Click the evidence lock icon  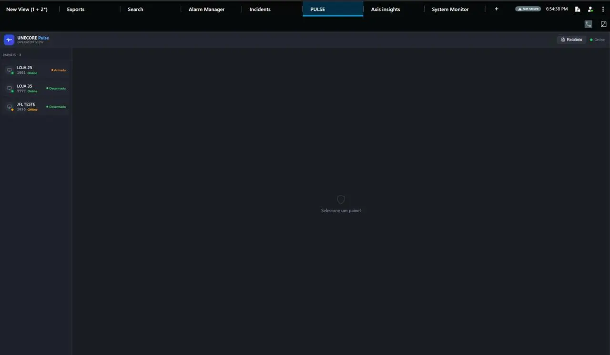coord(578,9)
